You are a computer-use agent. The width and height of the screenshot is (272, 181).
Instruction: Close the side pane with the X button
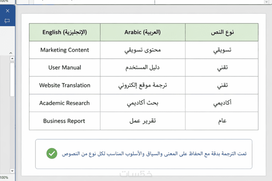(x=8, y=11)
